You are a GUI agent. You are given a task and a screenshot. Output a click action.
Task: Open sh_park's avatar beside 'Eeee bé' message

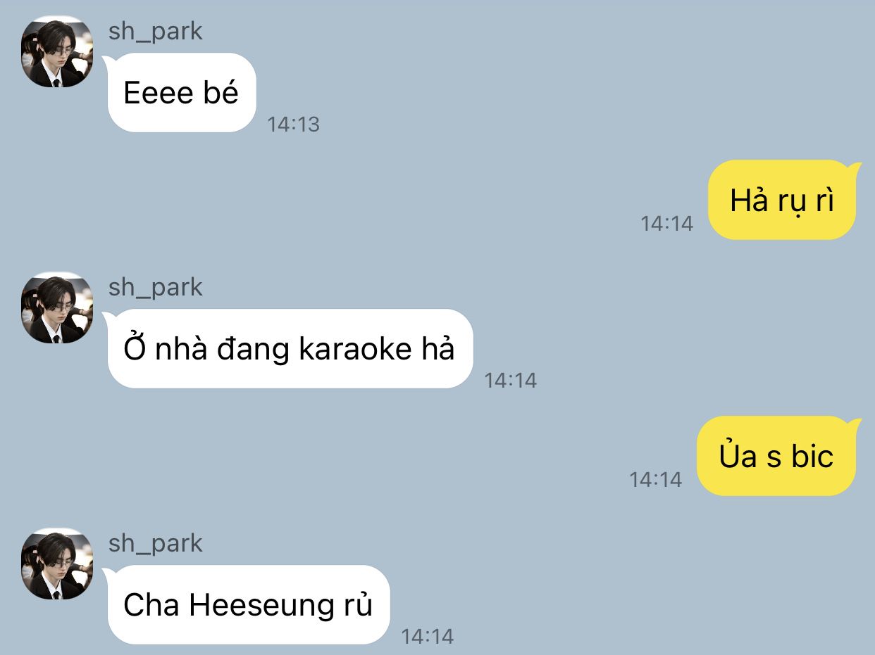point(57,52)
